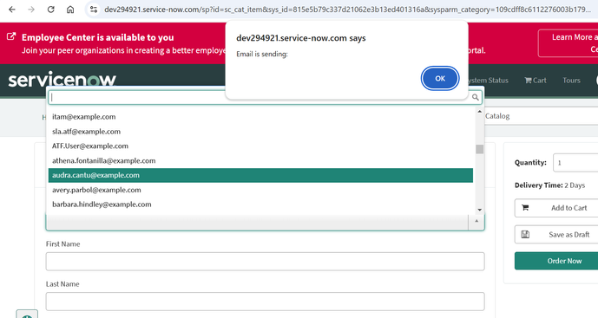Click the ServiceNow logo
Screen dimensions: 598x318
[x=62, y=80]
